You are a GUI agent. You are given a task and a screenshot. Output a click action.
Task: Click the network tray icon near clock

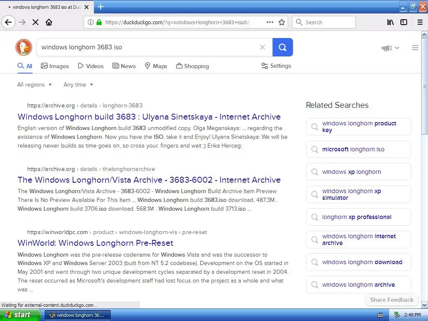point(397,315)
